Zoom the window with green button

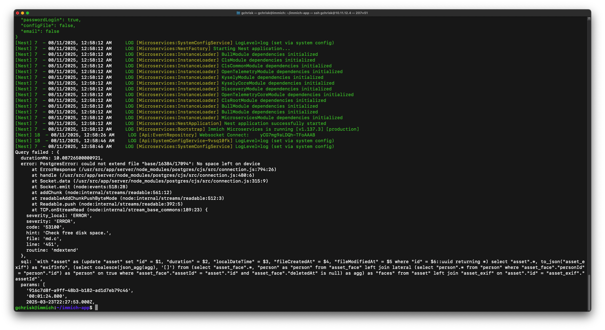click(x=28, y=13)
